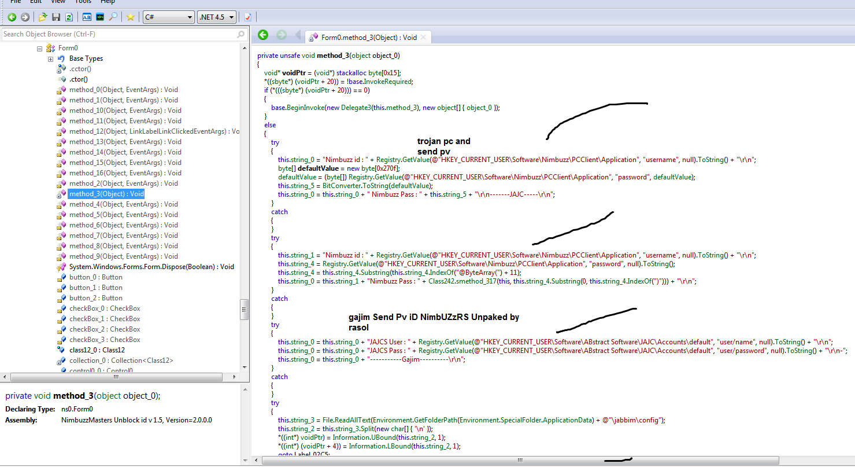Open the Tools menu

(x=83, y=2)
